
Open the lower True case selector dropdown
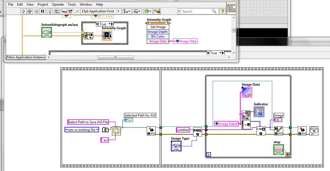[220, 53]
